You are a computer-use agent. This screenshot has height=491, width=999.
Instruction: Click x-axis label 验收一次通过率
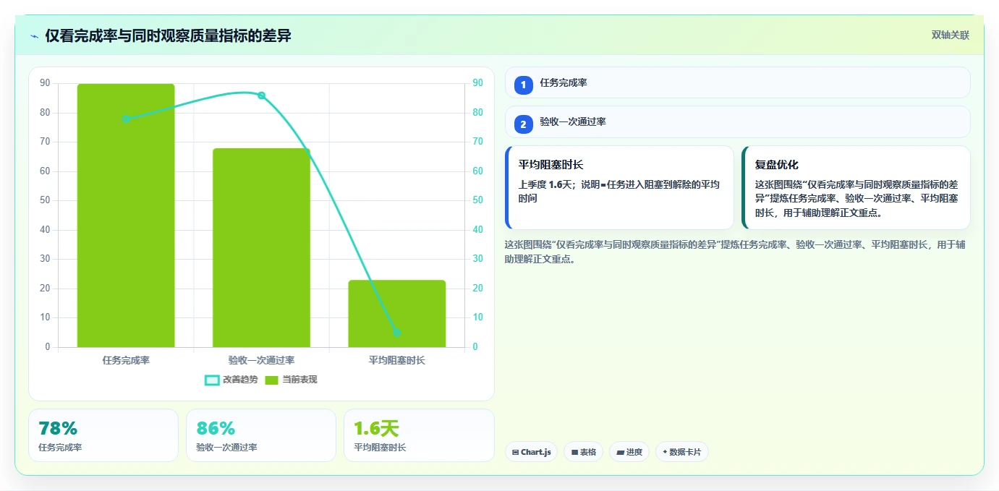coord(261,360)
